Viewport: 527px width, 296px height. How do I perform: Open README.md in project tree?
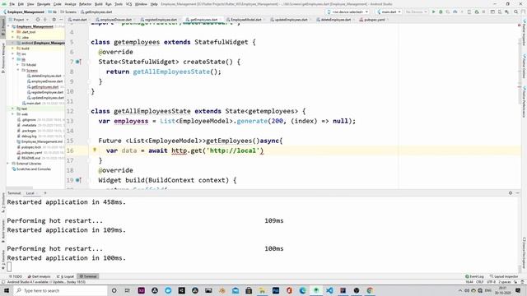point(31,158)
